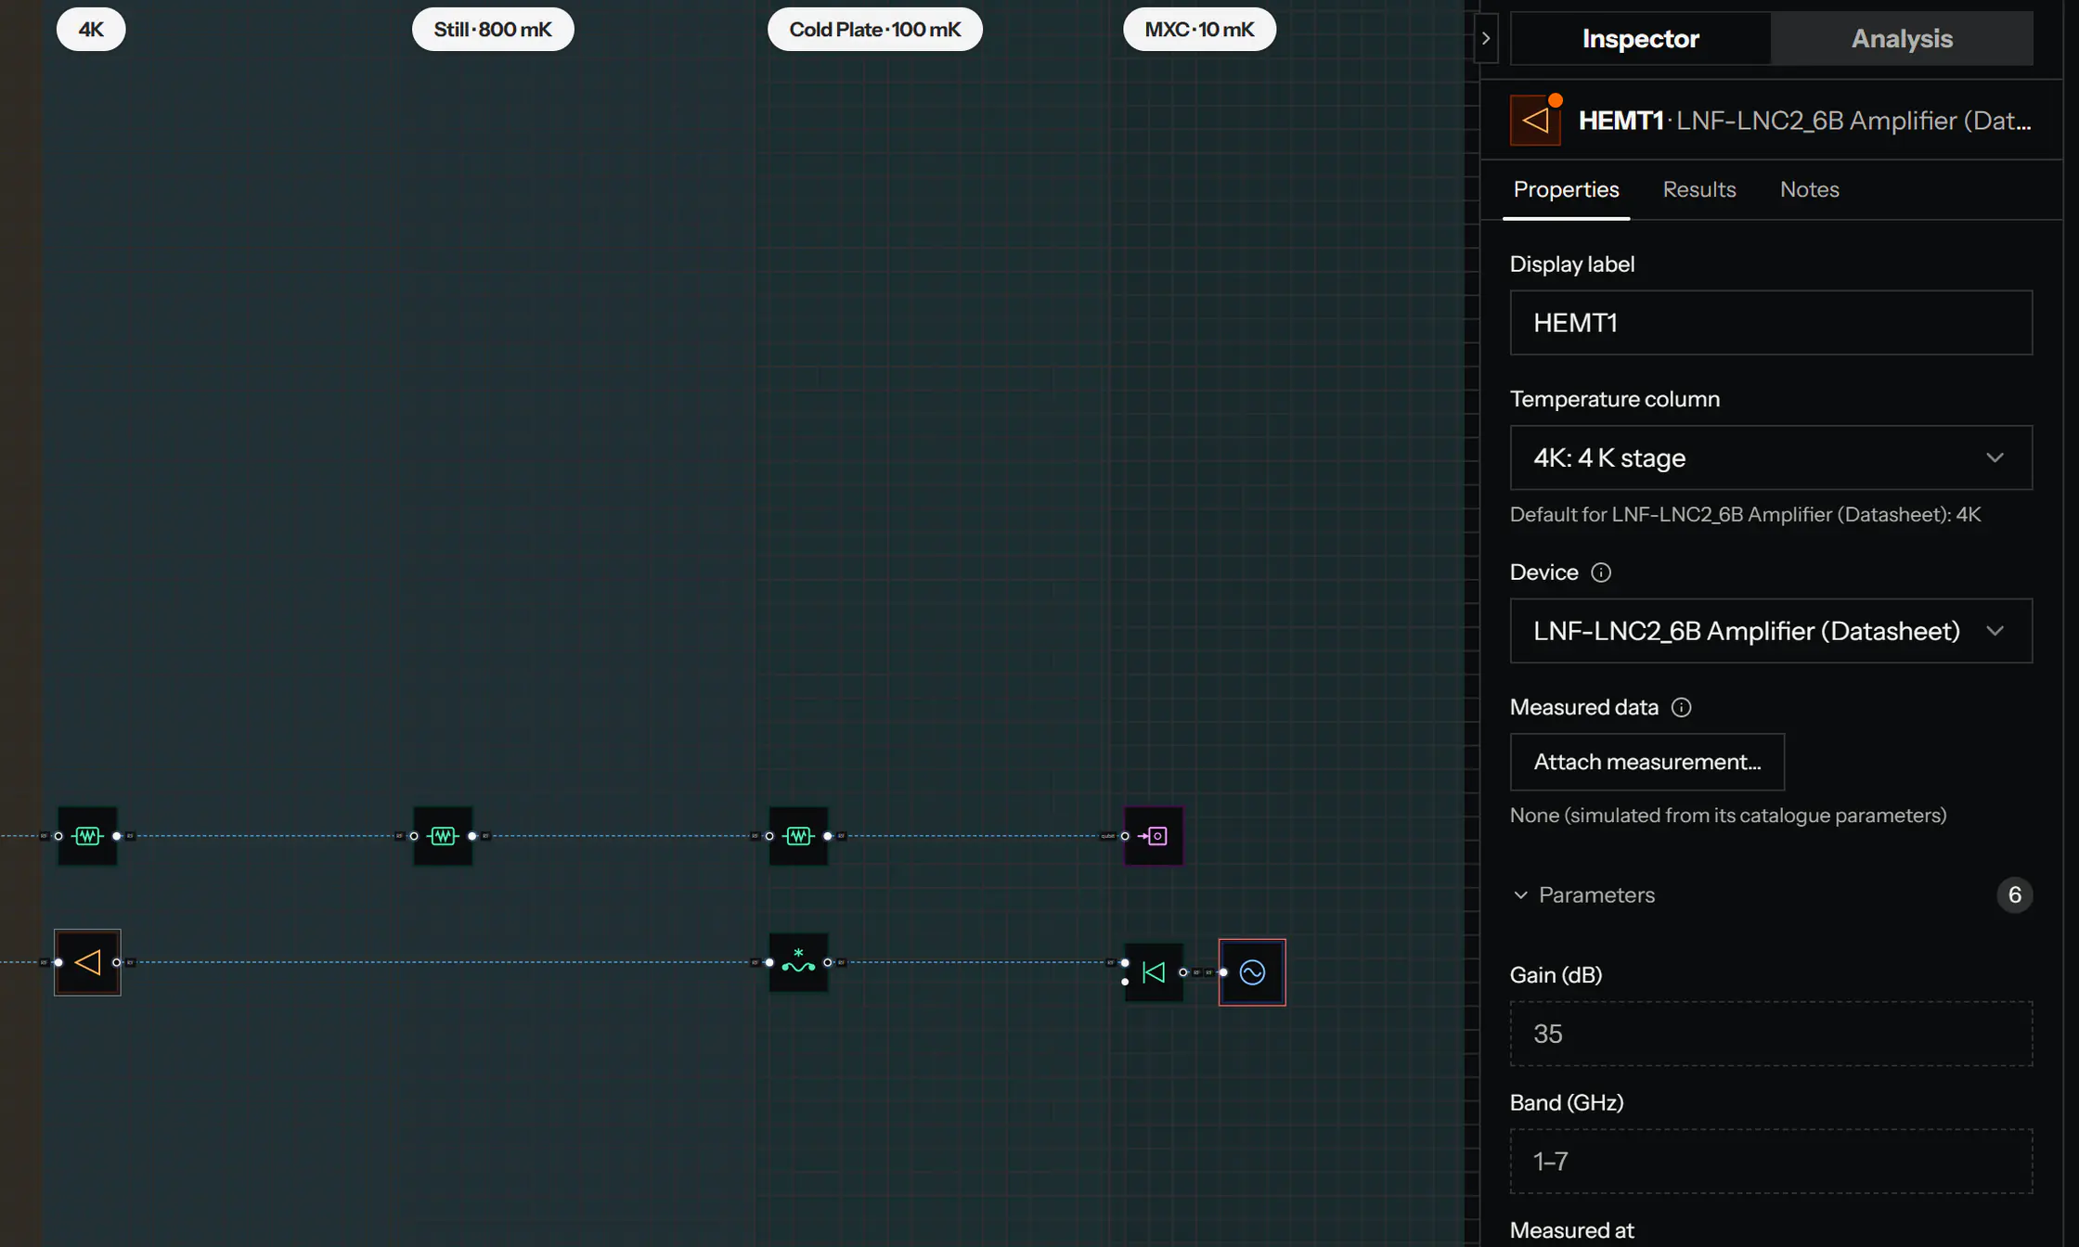Screen dimensions: 2079x1247
Task: Select the pink qubit input node in MXC
Action: point(1154,836)
